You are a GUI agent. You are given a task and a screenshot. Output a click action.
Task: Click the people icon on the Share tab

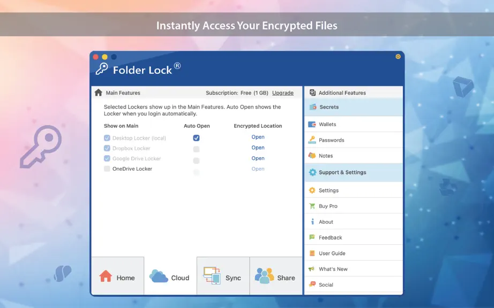click(264, 275)
